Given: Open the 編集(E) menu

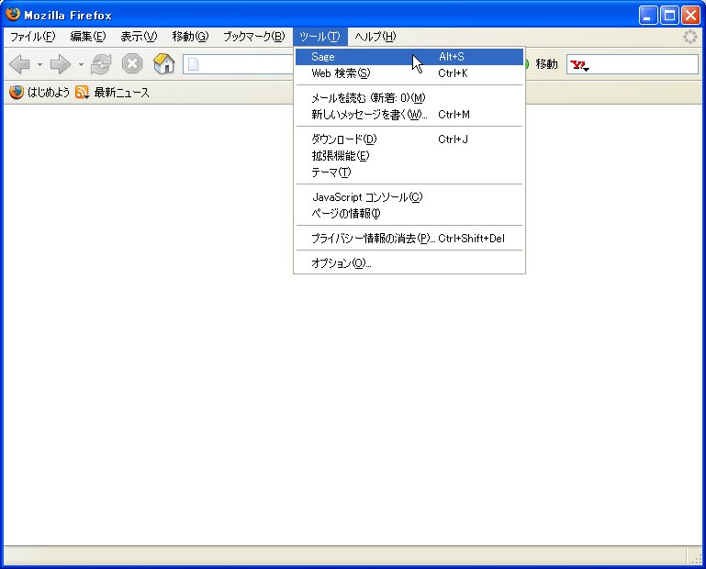Looking at the screenshot, I should [x=88, y=37].
